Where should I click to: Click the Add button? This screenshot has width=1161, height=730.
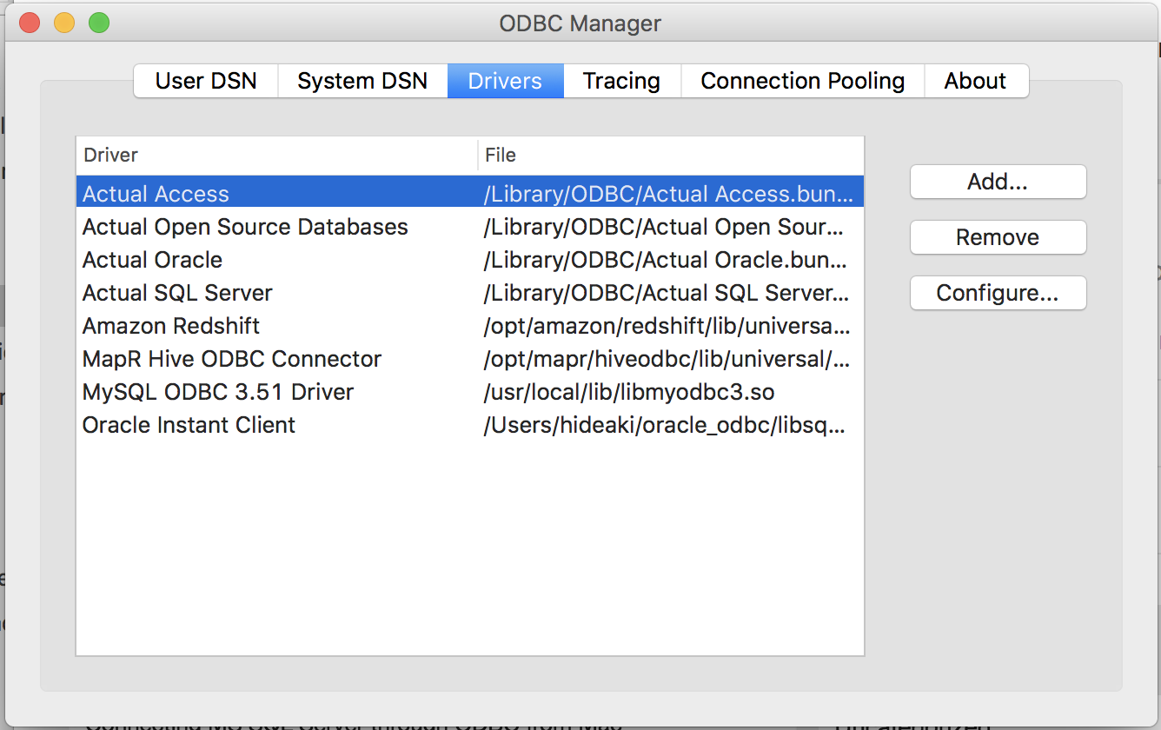pos(997,182)
